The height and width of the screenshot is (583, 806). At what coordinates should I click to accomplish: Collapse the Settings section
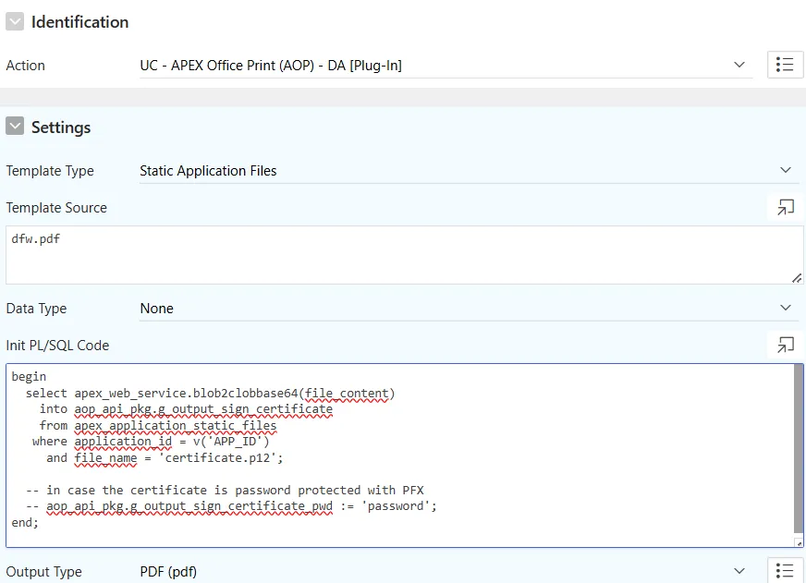point(15,127)
